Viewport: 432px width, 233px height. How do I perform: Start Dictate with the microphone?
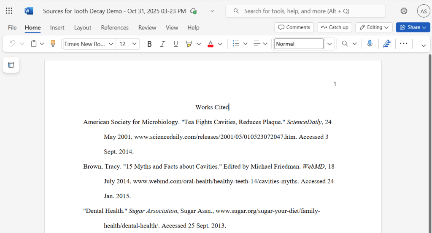(x=370, y=44)
